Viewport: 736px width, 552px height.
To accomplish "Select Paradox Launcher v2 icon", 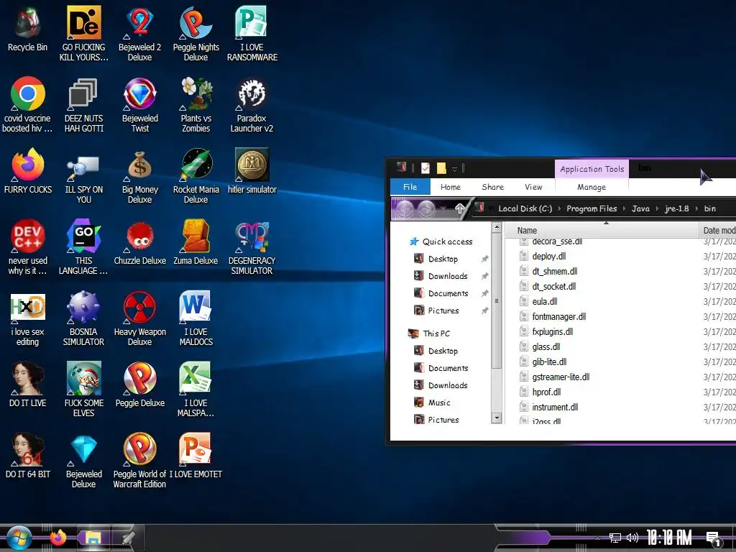I will coord(252,104).
